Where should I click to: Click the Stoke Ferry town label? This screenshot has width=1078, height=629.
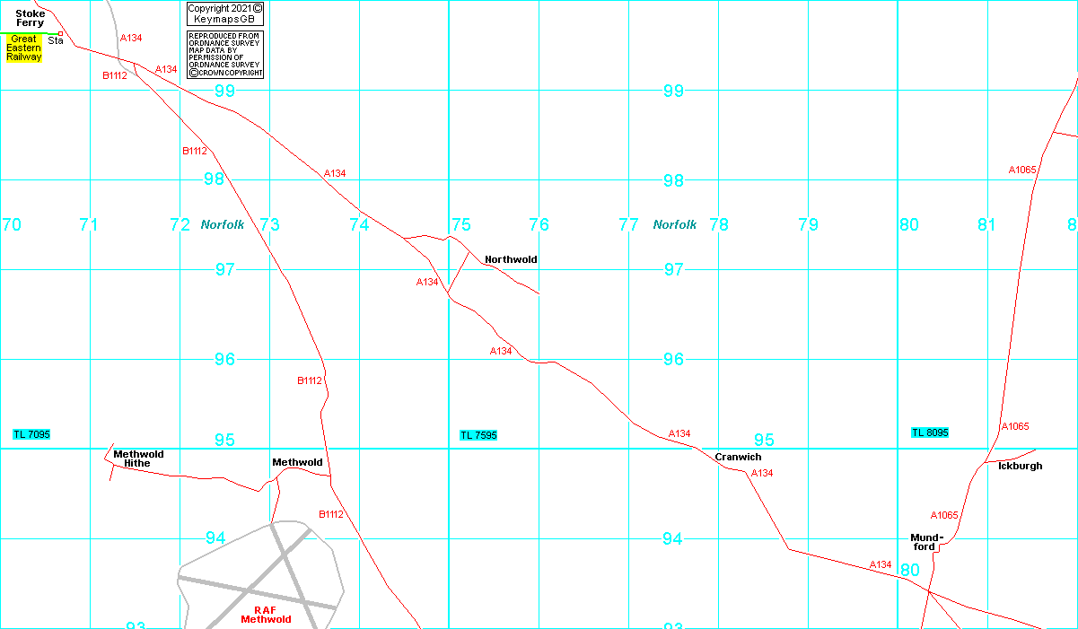click(x=30, y=18)
